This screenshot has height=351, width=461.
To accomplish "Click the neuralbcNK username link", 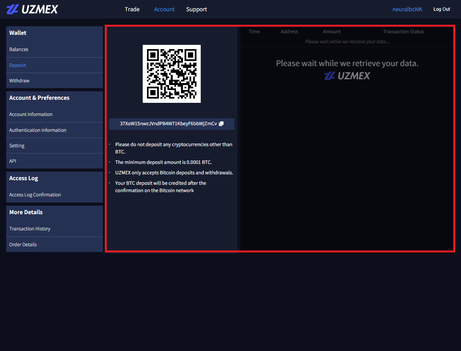I will tap(407, 9).
